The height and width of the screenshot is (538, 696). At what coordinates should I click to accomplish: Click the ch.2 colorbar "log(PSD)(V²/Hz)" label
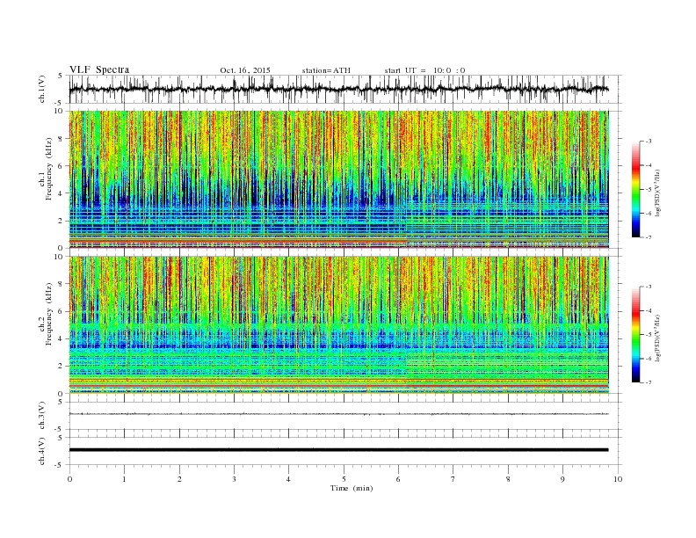(x=658, y=338)
